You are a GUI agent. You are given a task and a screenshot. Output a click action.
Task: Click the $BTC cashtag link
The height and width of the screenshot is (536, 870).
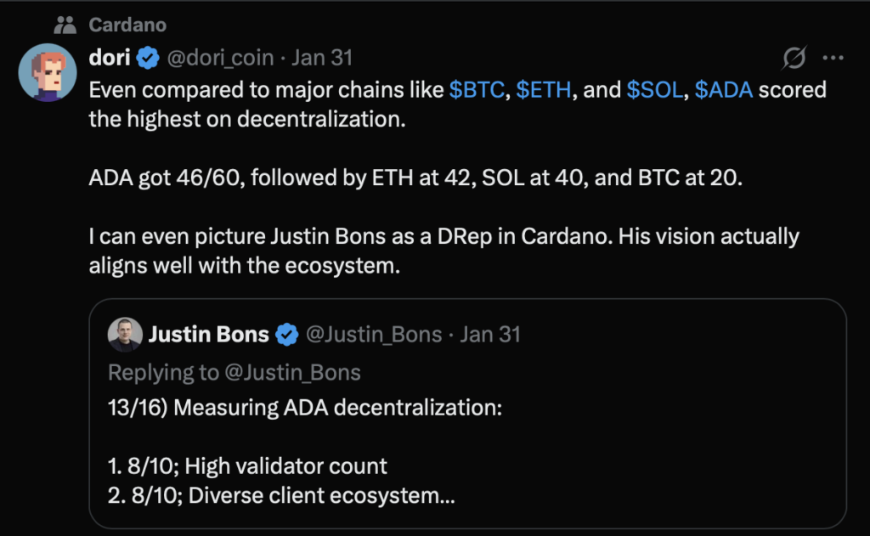(477, 90)
